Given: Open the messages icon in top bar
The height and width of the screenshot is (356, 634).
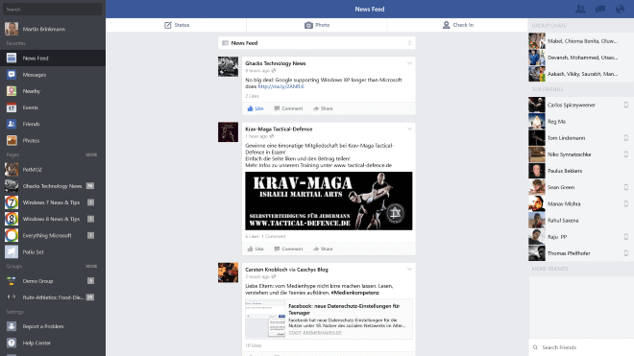Looking at the screenshot, I should click(600, 9).
